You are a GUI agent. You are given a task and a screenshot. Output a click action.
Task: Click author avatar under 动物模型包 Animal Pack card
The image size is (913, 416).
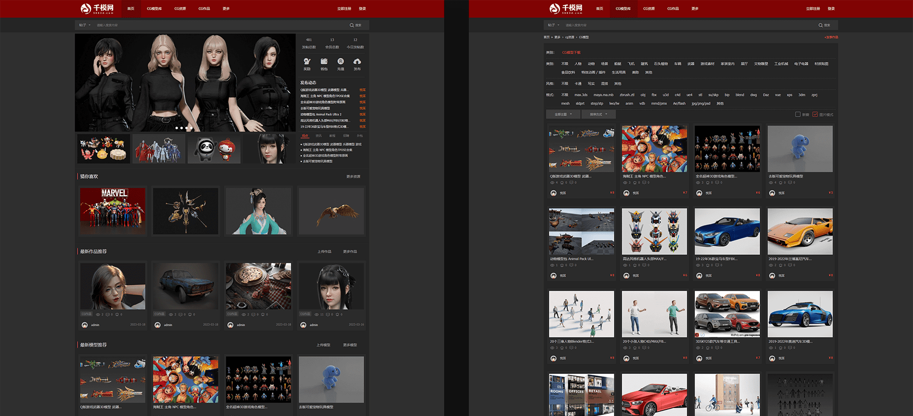553,276
